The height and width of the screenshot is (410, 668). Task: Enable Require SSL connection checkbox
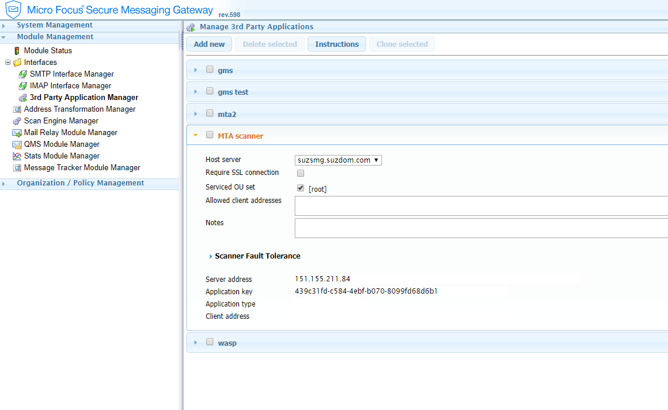(x=301, y=173)
